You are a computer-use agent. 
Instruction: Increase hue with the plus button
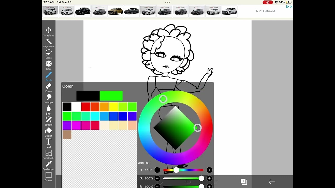pos(209,170)
